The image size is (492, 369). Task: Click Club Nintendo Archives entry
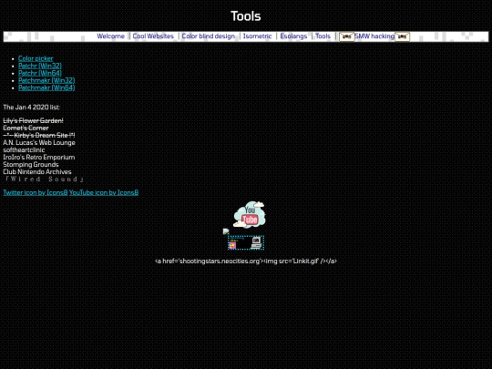37,172
